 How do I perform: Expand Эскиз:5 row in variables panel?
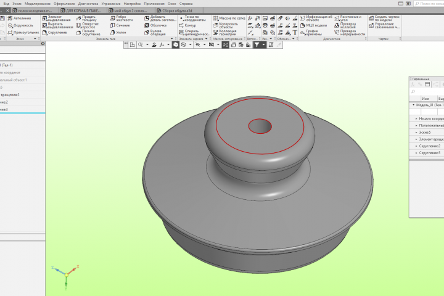pyautogui.click(x=416, y=133)
